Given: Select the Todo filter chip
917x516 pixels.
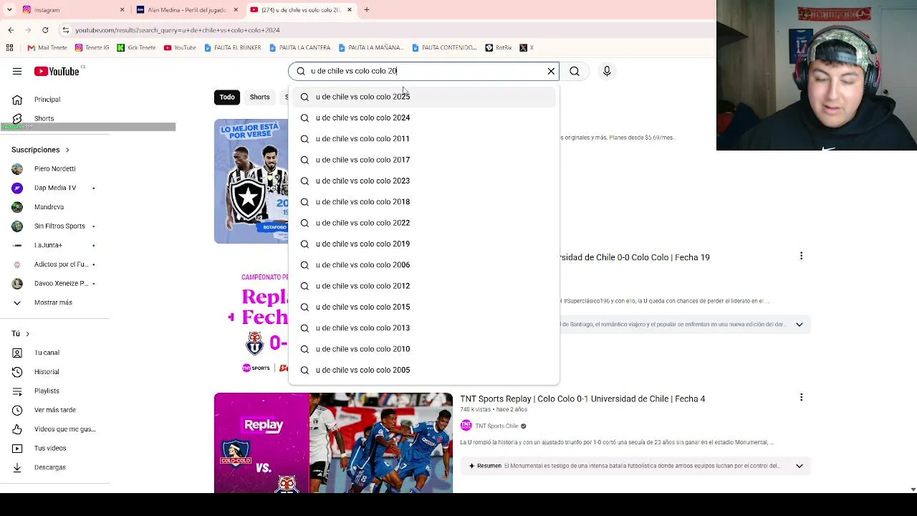Looking at the screenshot, I should point(227,97).
